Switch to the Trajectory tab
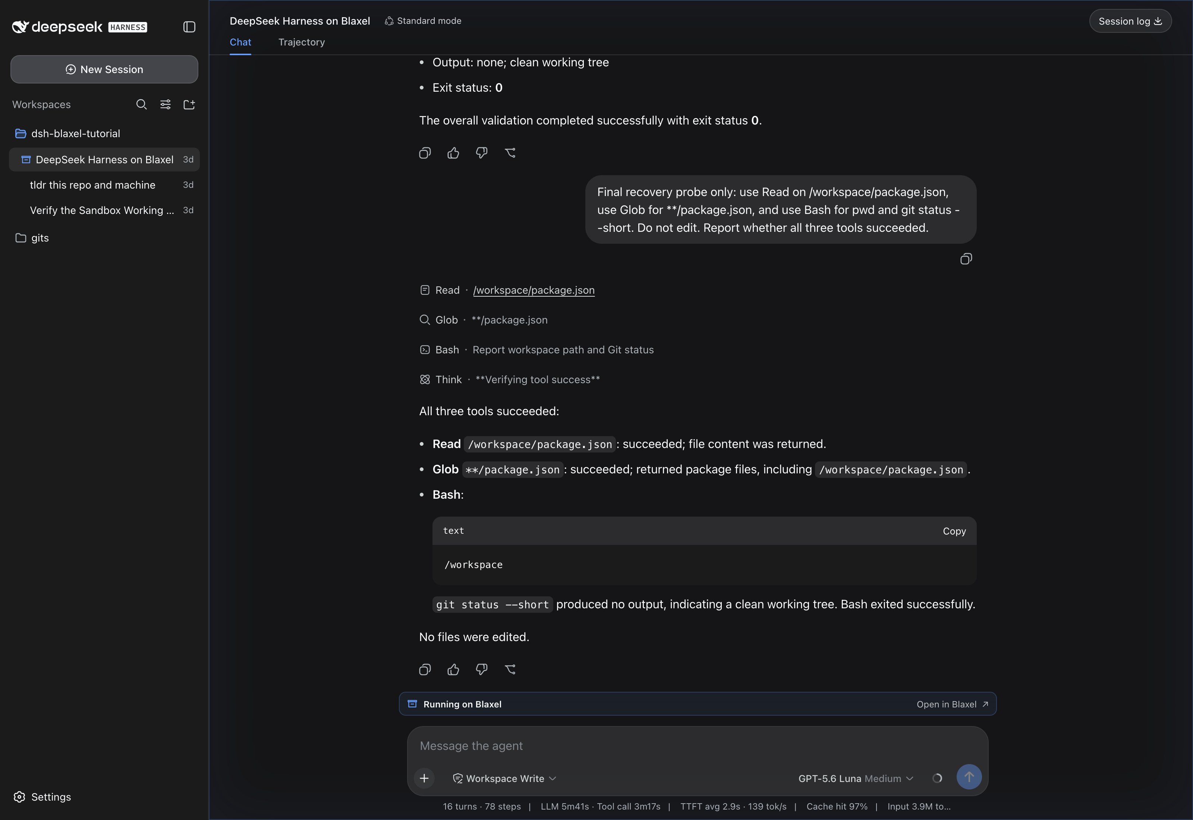 pyautogui.click(x=302, y=42)
